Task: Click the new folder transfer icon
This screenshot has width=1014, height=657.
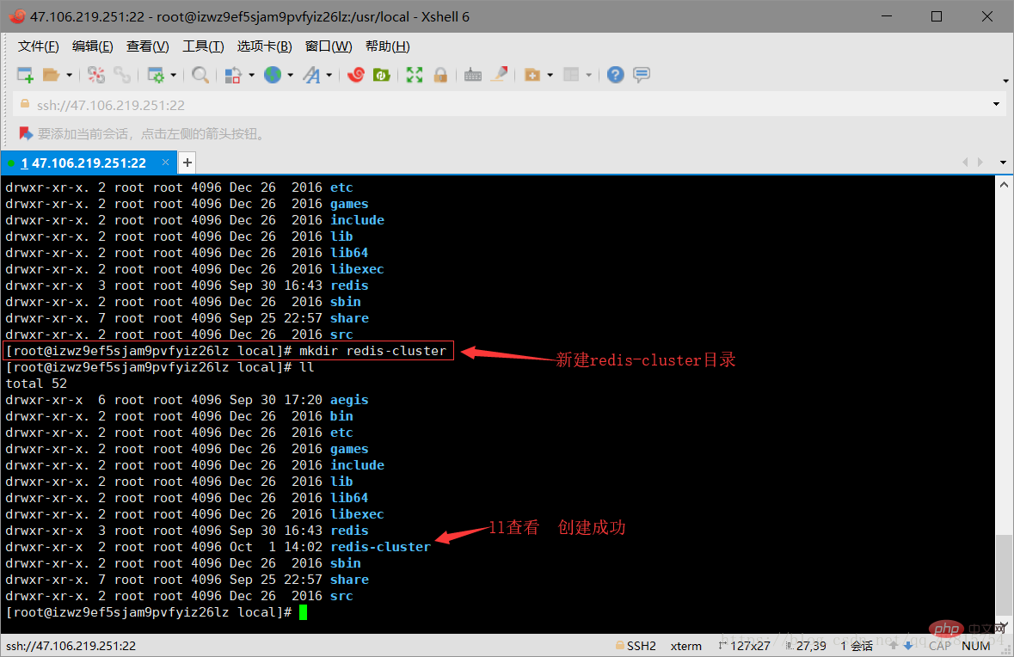Action: (532, 75)
